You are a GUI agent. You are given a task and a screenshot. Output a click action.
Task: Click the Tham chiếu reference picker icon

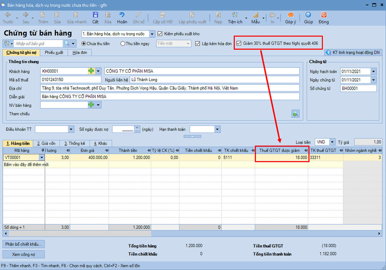coord(296,114)
